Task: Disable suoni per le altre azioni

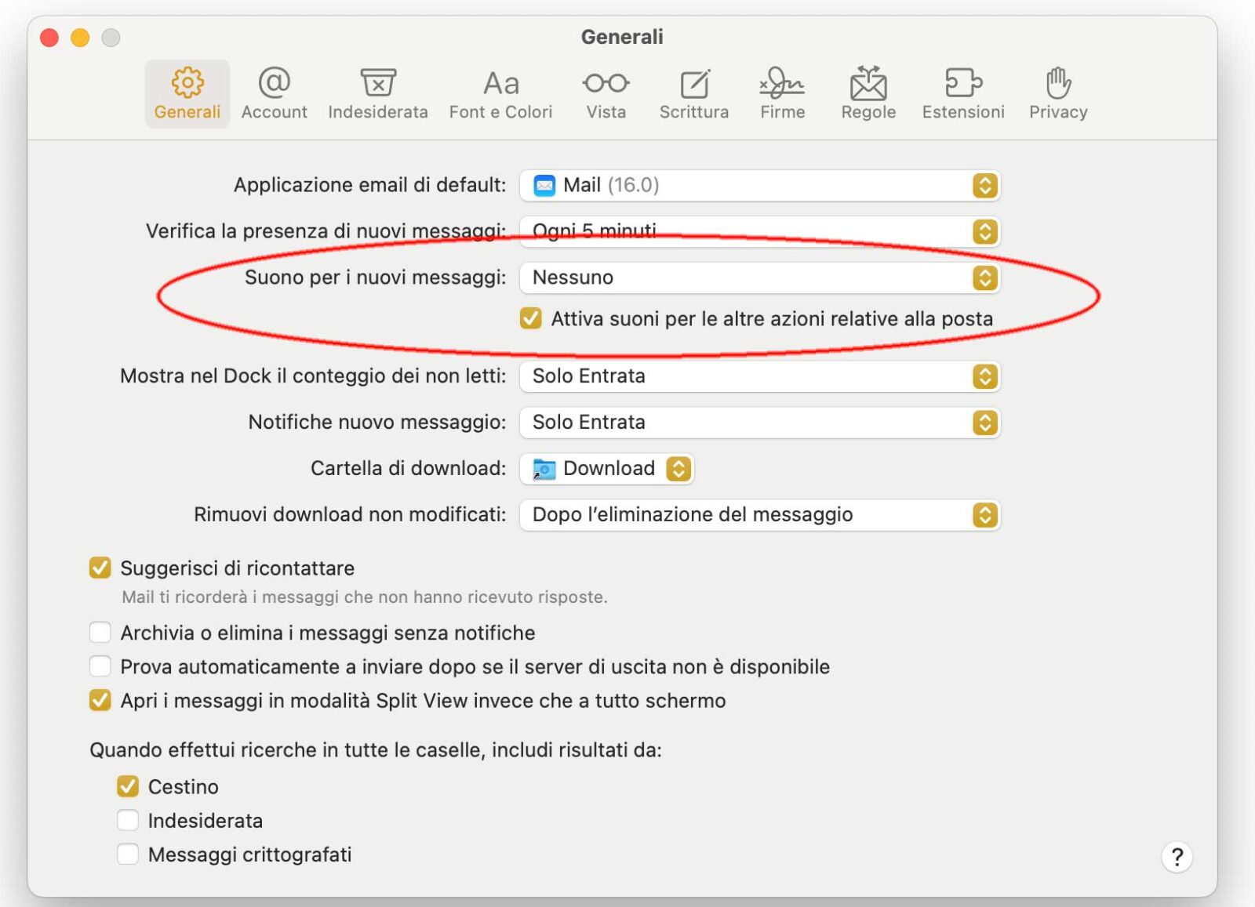Action: click(532, 319)
